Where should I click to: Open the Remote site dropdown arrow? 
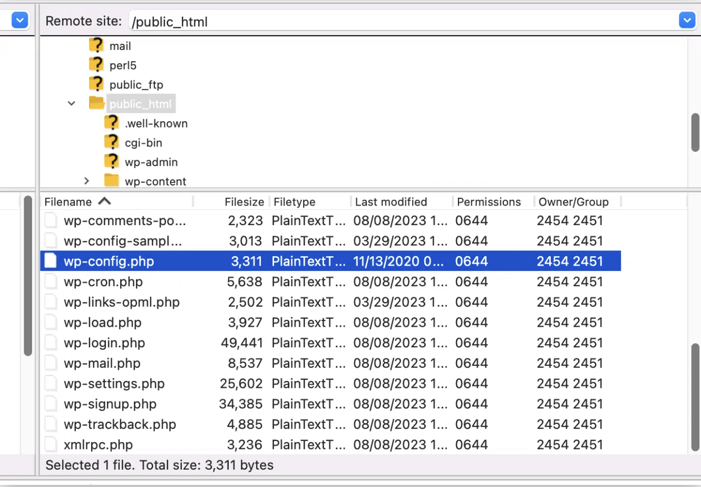coord(687,20)
